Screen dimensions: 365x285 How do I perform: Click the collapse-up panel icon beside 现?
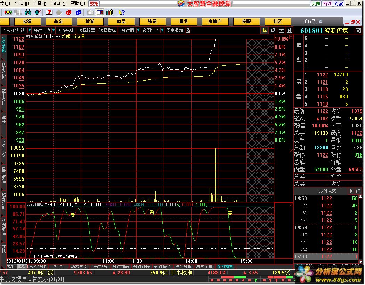pyautogui.click(x=282, y=31)
